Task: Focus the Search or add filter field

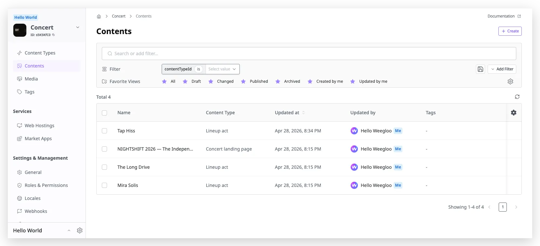Action: pos(309,54)
